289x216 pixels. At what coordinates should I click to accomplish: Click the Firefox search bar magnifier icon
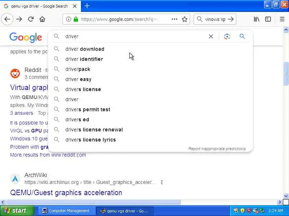point(200,19)
